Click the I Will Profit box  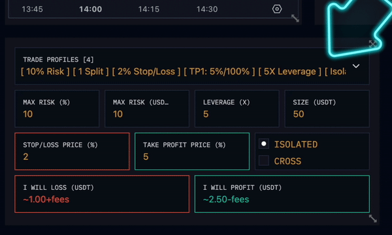pyautogui.click(x=282, y=194)
